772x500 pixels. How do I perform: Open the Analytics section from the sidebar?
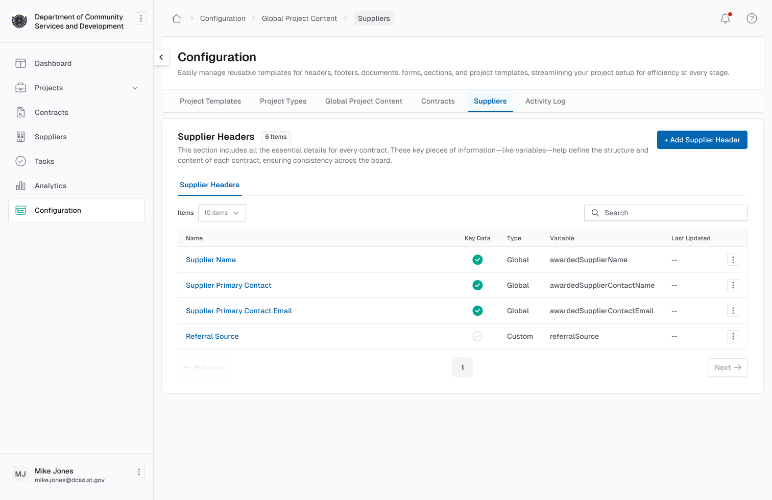tap(50, 186)
